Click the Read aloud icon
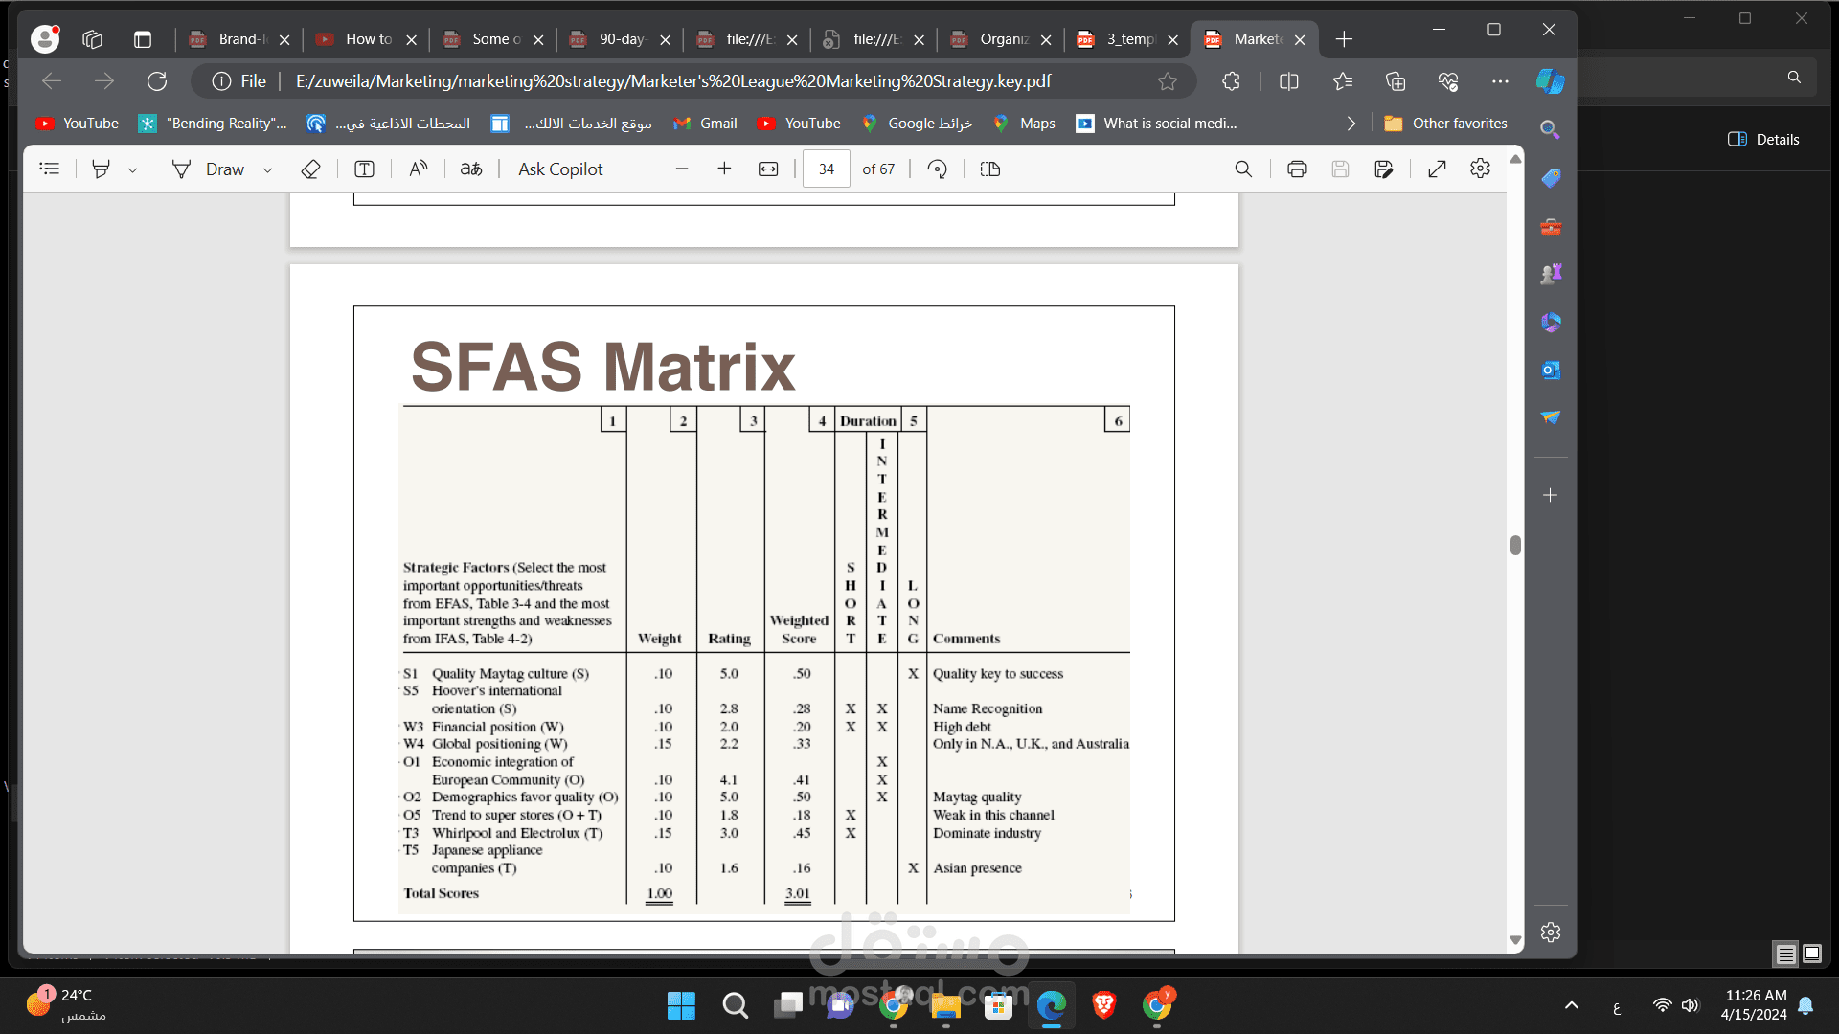Image resolution: width=1839 pixels, height=1034 pixels. 419,169
